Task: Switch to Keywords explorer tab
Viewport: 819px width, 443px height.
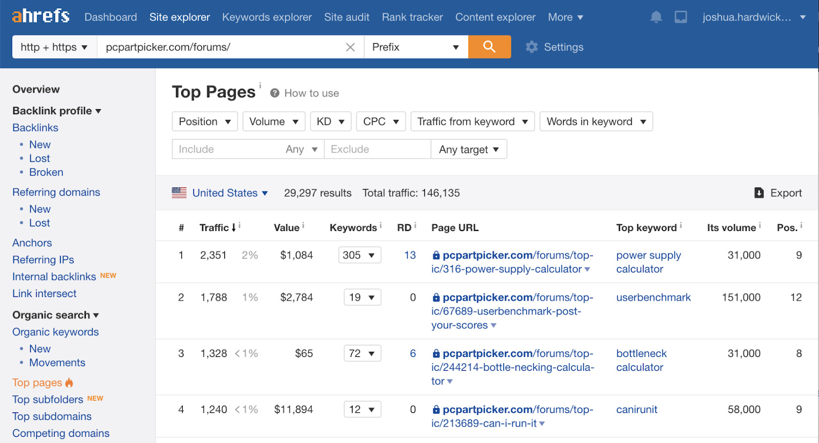Action: (267, 17)
